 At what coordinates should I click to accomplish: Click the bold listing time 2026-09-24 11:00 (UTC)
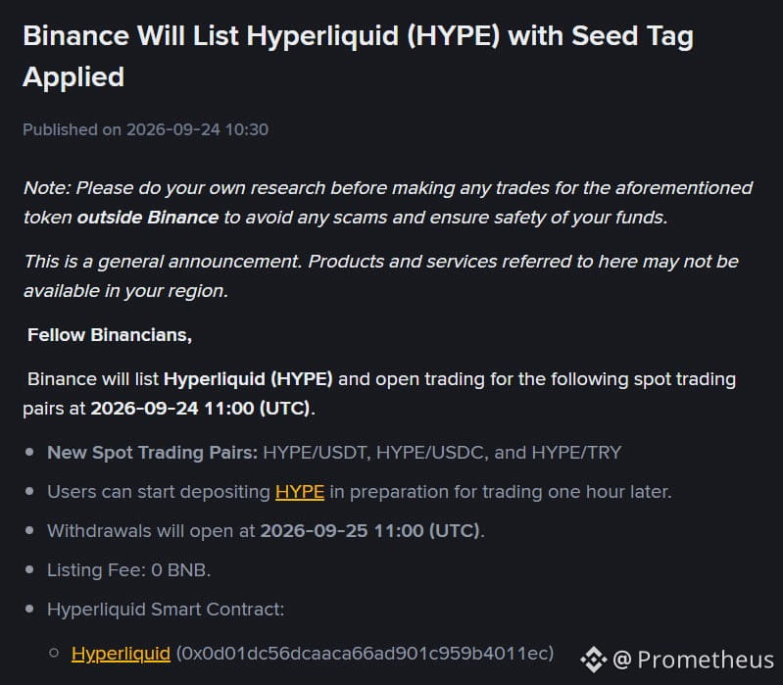(200, 409)
